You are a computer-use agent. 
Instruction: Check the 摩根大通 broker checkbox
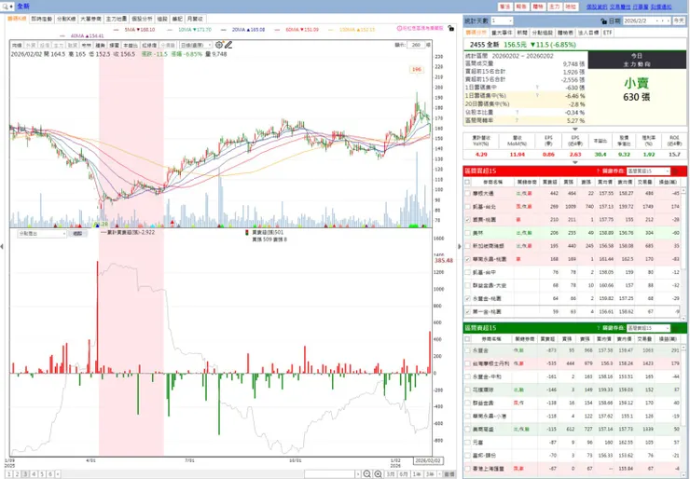click(x=467, y=193)
